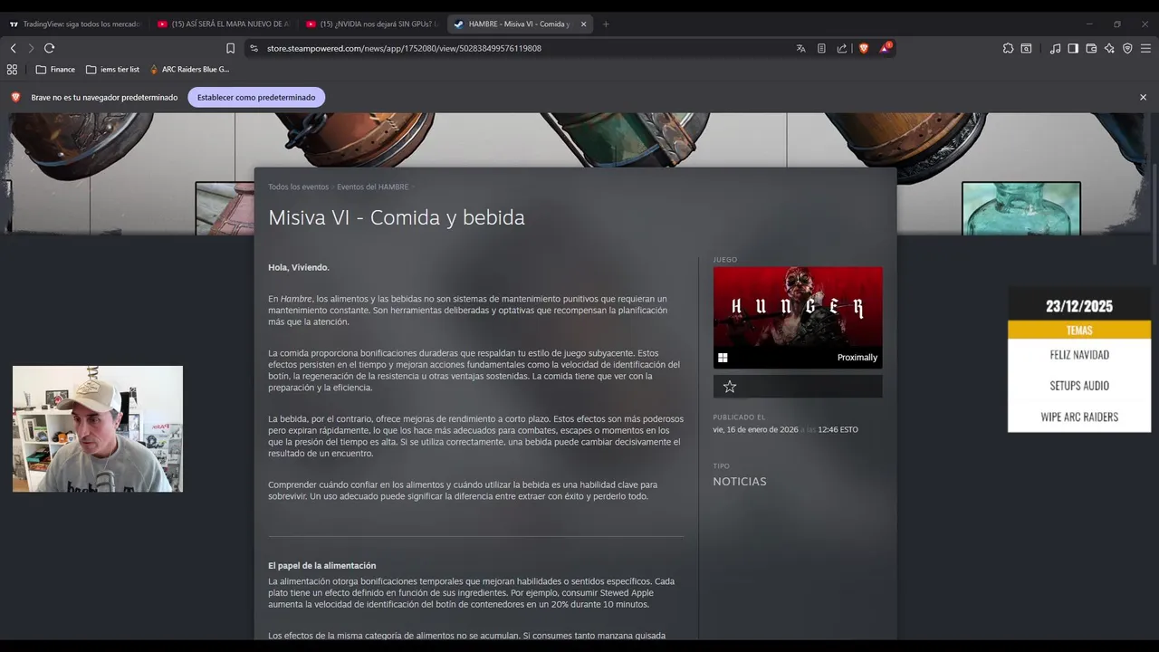Open the apps grid icon in bookmarks bar
Viewport: 1159px width, 652px height.
coord(12,69)
